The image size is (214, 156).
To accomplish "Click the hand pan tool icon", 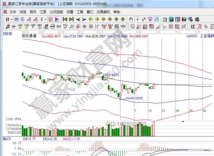I will point(131,19).
